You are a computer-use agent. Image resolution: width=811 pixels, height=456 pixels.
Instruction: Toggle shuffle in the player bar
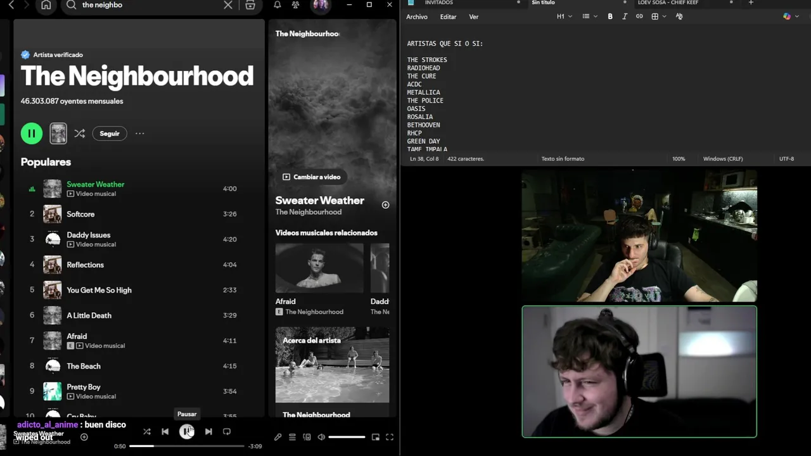[x=147, y=431]
